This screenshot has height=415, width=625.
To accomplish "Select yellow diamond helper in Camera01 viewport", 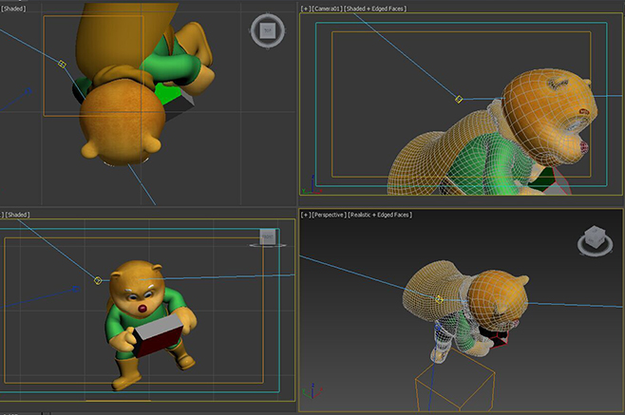I will (459, 99).
